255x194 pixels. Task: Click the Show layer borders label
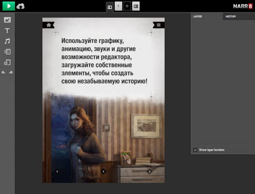211,150
